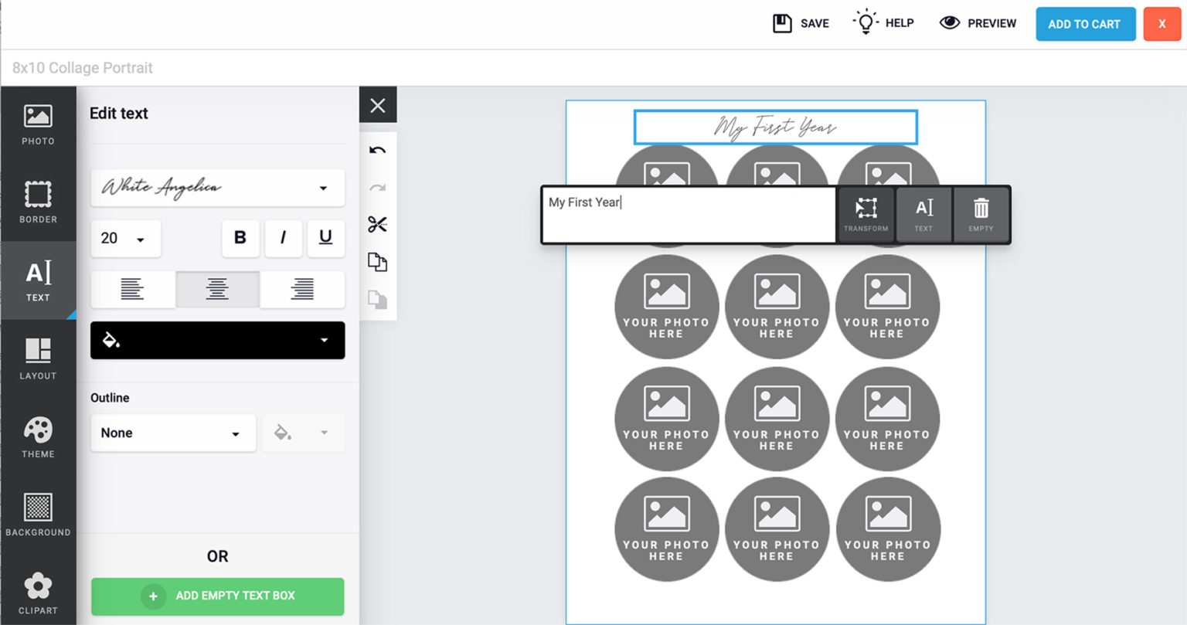
Task: Open the black text color picker
Action: (217, 340)
